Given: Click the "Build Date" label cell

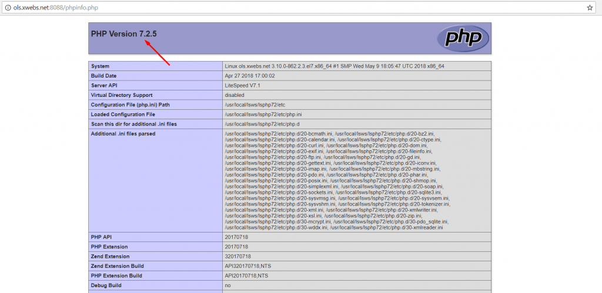Looking at the screenshot, I should click(155, 76).
